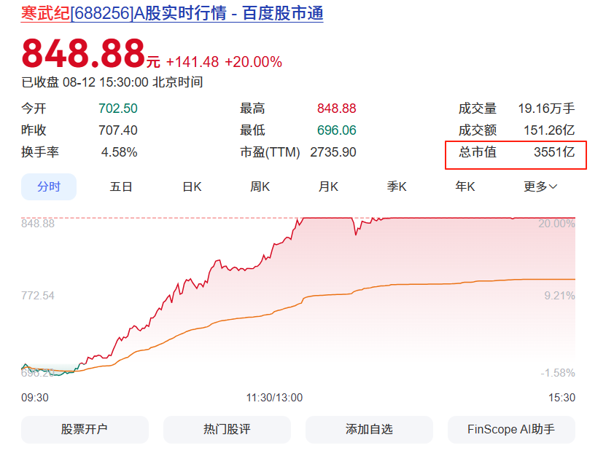614x464 pixels.
Task: Select the 分时 chart tab
Action: 49,186
